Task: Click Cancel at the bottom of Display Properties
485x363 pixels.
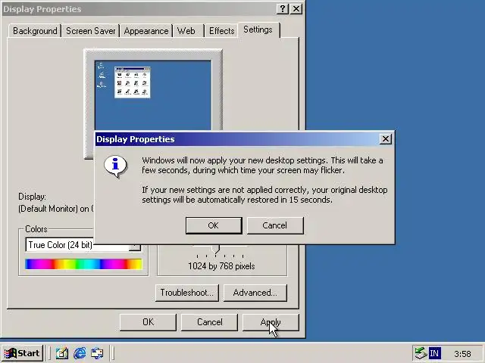Action: [x=209, y=322]
